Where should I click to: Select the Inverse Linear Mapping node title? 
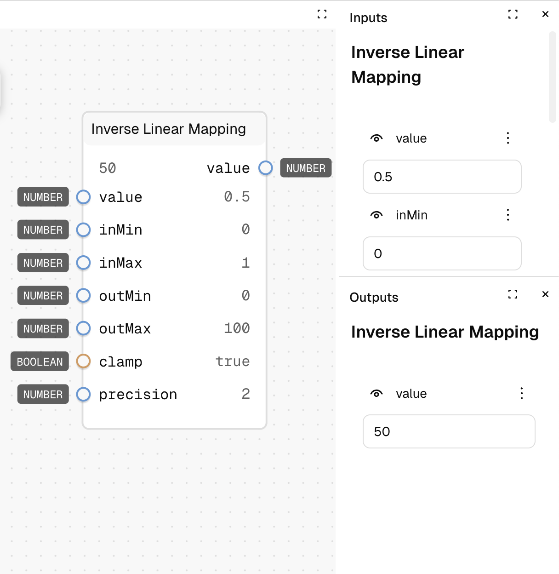168,129
